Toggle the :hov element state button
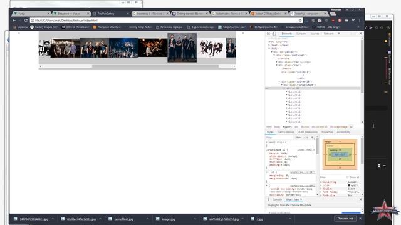The height and width of the screenshot is (225, 401). 298,137
